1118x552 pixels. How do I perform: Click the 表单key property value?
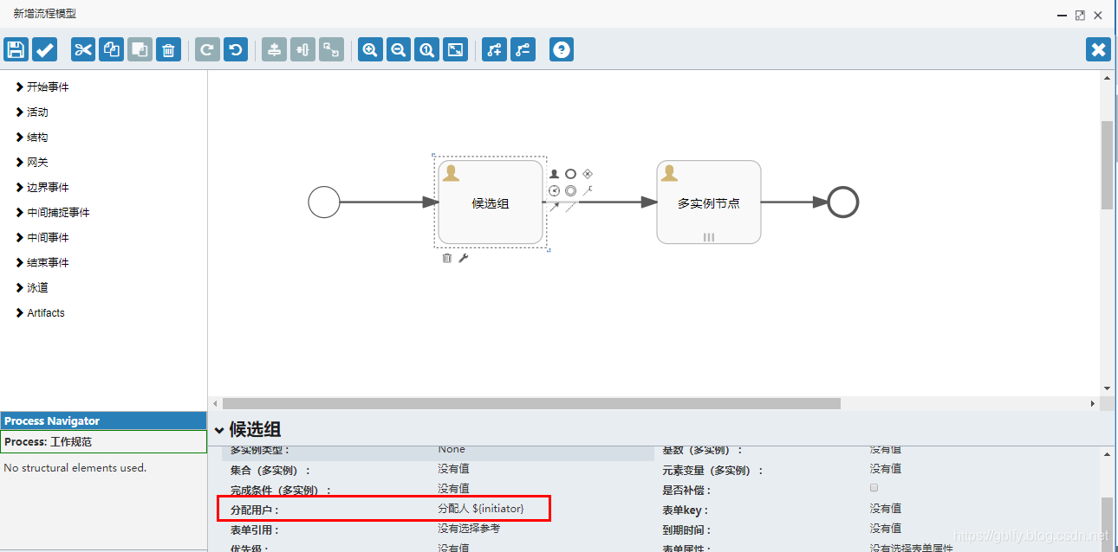click(x=886, y=508)
